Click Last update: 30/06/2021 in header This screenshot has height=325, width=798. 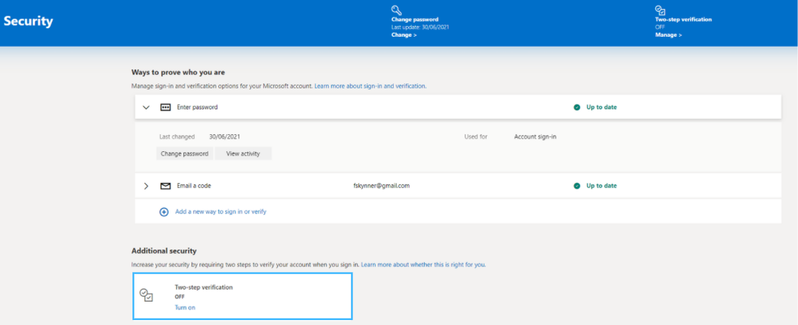click(421, 27)
